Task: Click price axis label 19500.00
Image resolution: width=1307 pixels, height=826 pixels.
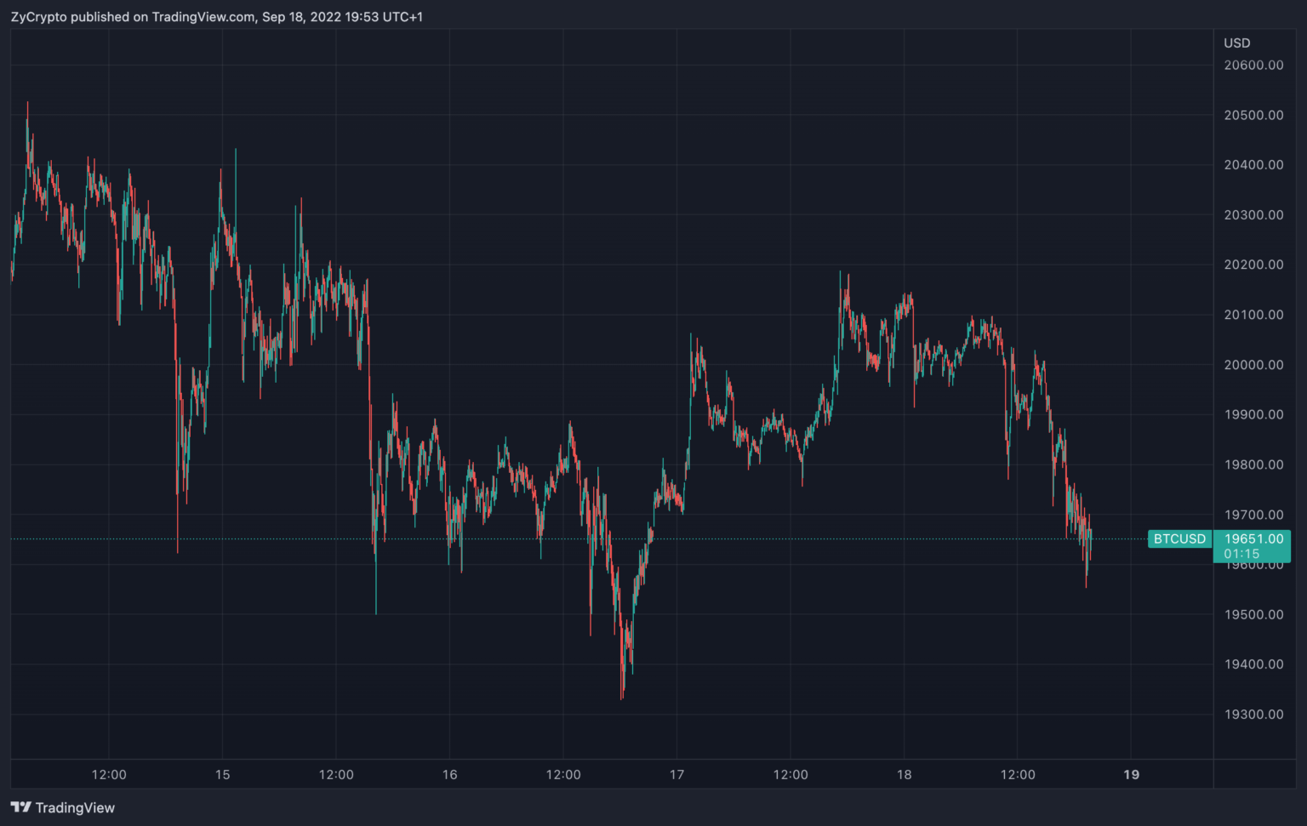Action: click(x=1253, y=614)
